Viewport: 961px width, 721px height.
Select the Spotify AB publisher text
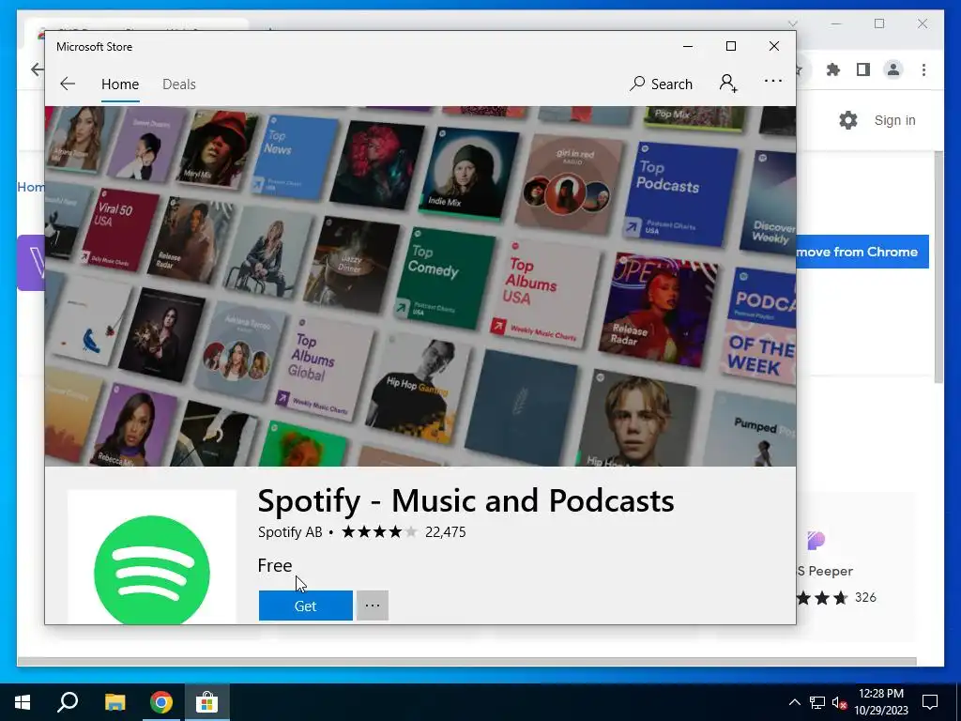click(290, 532)
